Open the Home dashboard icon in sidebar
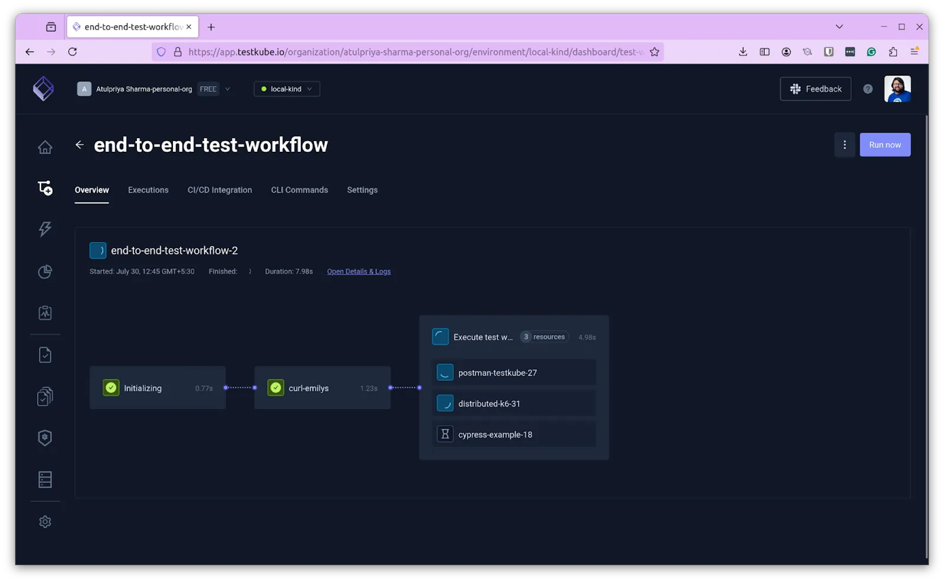Image resolution: width=944 pixels, height=582 pixels. (x=44, y=146)
